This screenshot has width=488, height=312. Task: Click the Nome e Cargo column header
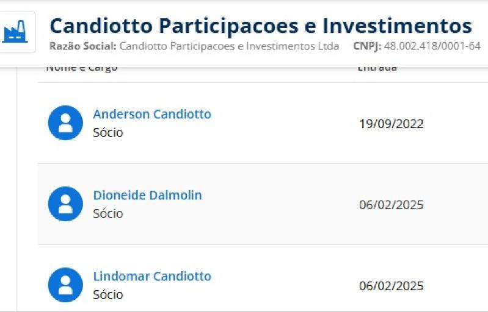(82, 69)
